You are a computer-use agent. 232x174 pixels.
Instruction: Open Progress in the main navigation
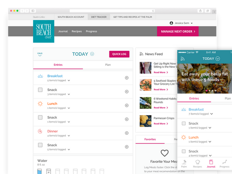[x=92, y=31]
